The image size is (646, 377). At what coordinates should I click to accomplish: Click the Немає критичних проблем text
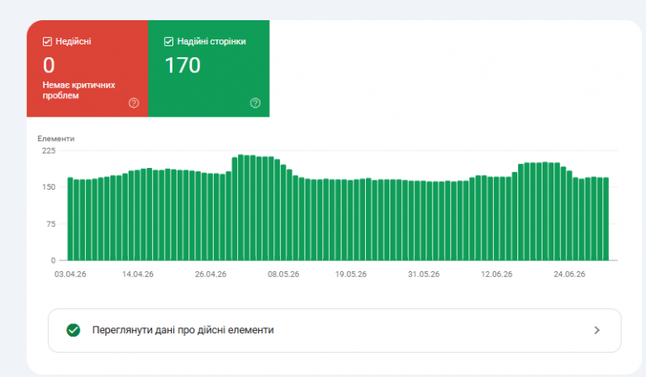pos(79,90)
